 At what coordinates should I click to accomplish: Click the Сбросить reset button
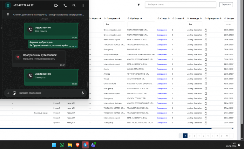click(226, 4)
